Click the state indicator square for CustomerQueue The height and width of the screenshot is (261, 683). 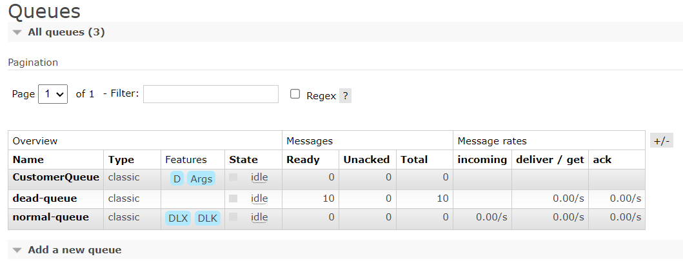[x=233, y=177]
